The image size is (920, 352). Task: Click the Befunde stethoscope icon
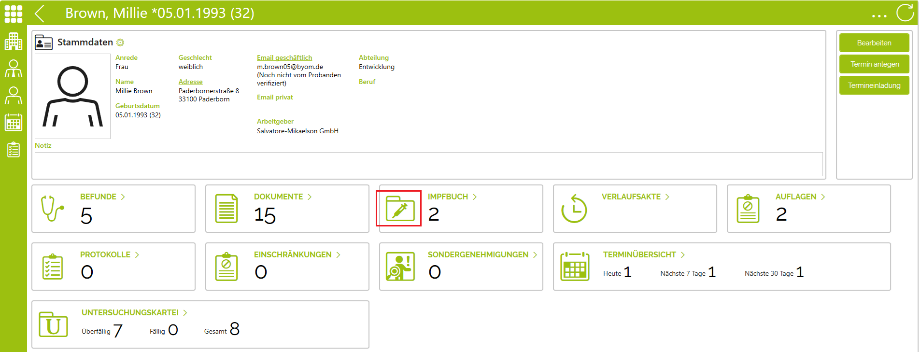point(52,209)
